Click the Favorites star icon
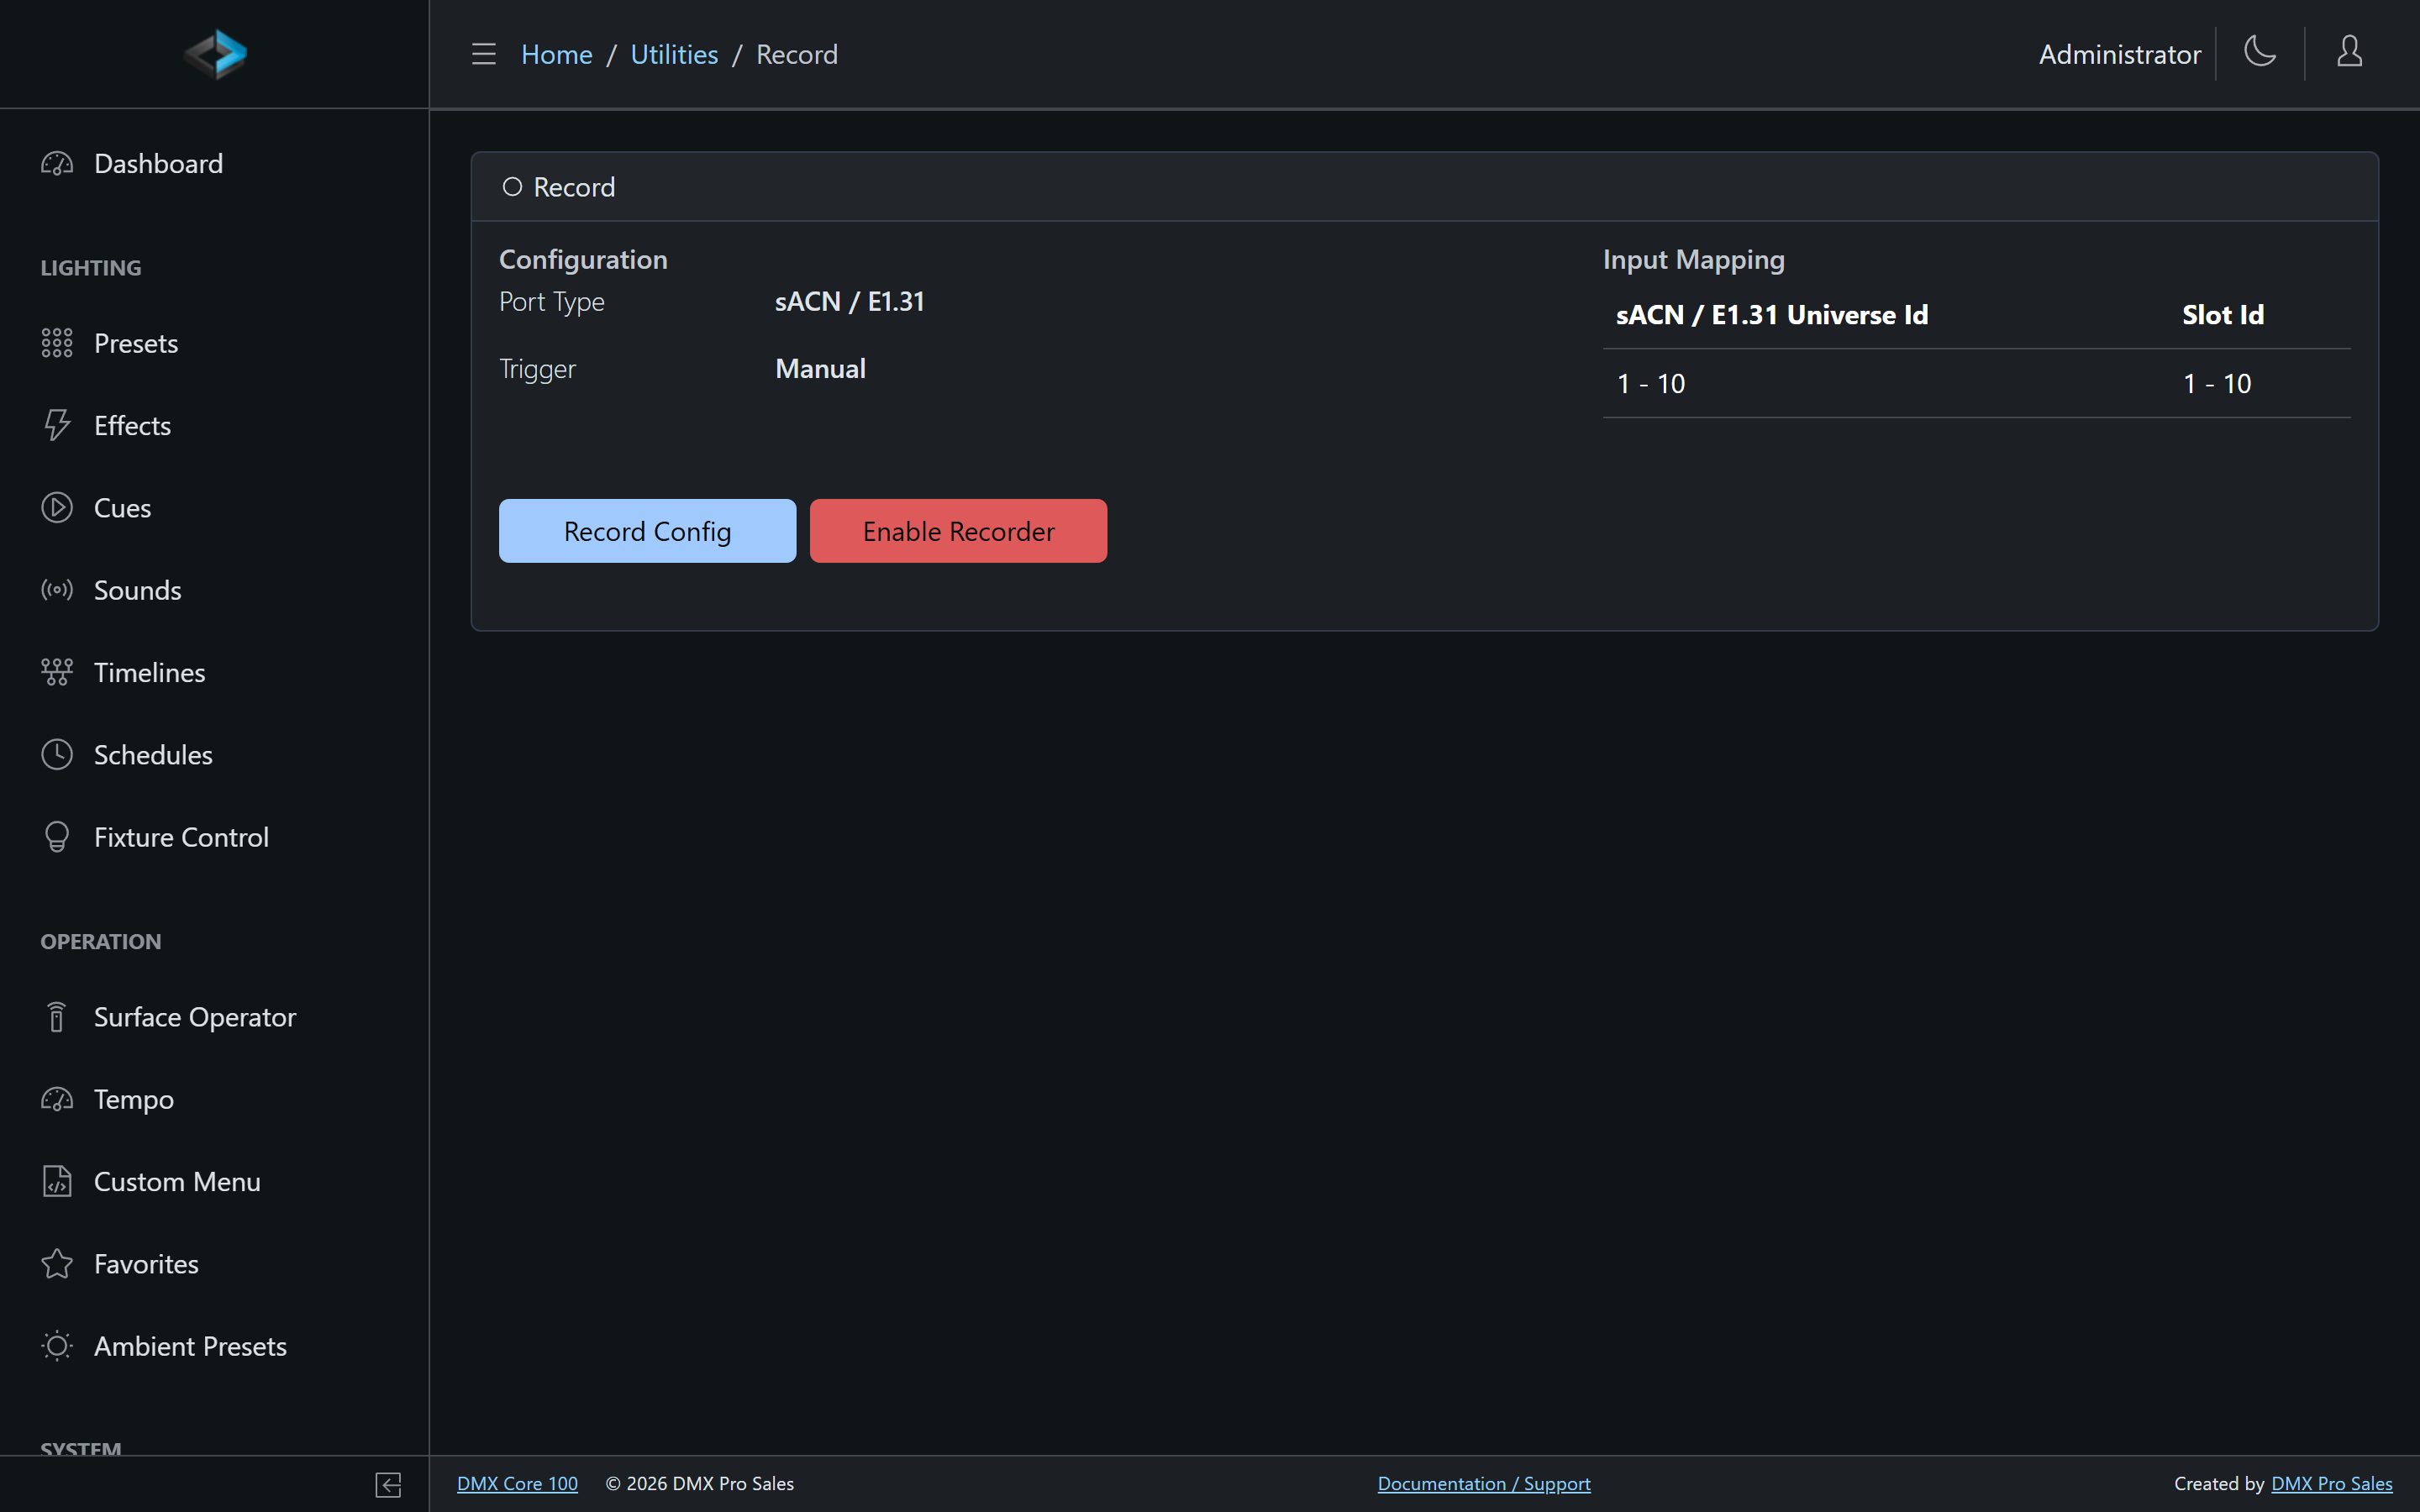This screenshot has height=1512, width=2420. coord(57,1264)
